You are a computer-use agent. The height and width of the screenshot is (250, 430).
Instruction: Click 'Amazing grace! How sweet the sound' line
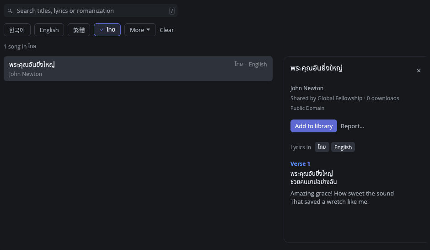[x=342, y=194]
